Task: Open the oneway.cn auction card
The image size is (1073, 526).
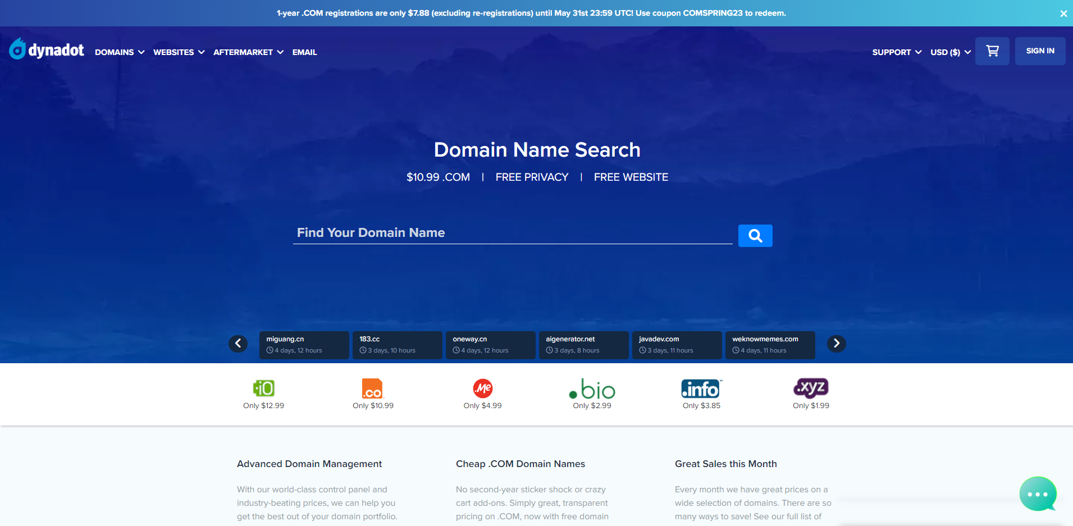Action: click(x=490, y=345)
